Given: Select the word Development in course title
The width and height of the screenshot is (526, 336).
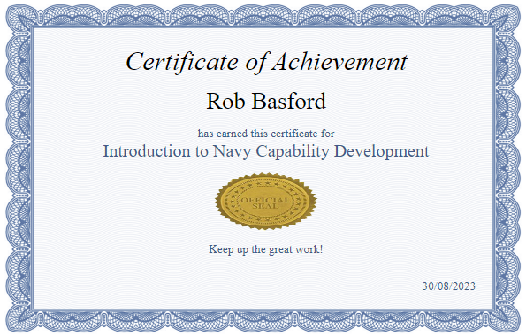Looking at the screenshot, I should point(381,151).
